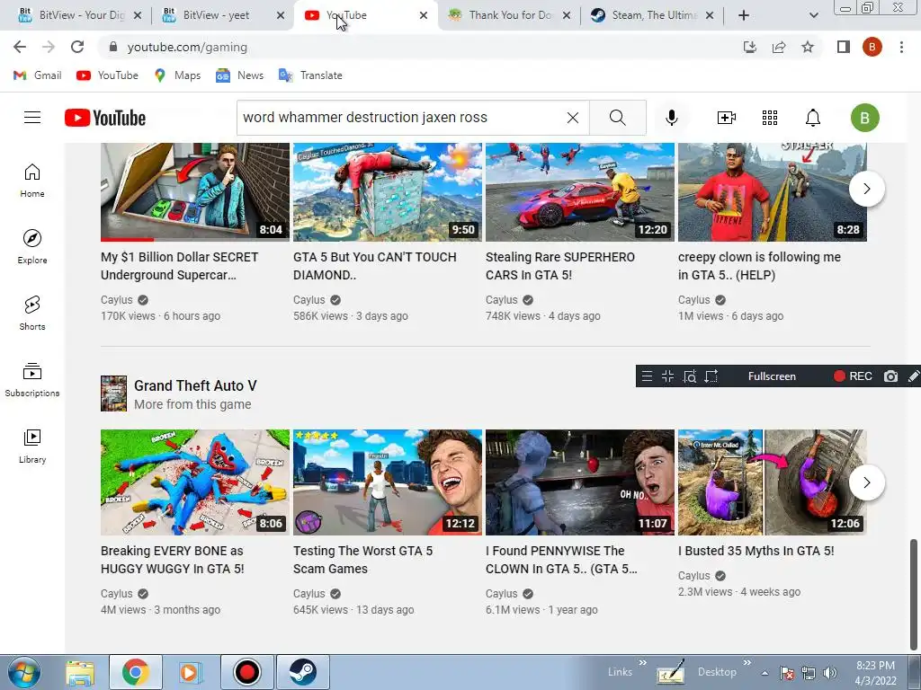
Task: Open the Translate bookmark
Action: pos(310,75)
